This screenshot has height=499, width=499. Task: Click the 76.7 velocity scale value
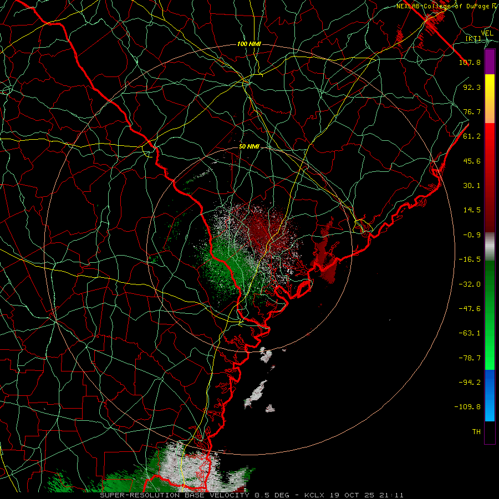click(472, 111)
